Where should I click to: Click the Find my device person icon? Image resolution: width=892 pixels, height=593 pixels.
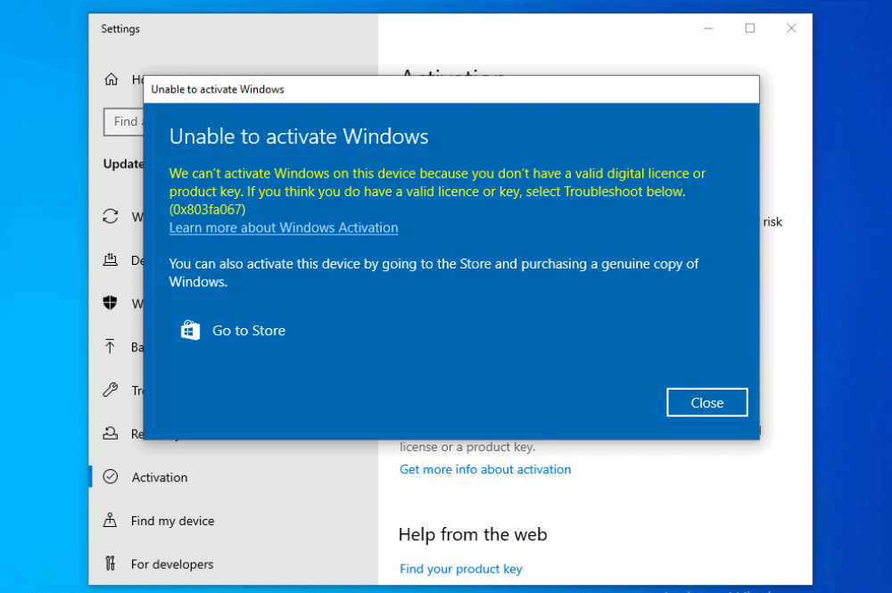(111, 520)
